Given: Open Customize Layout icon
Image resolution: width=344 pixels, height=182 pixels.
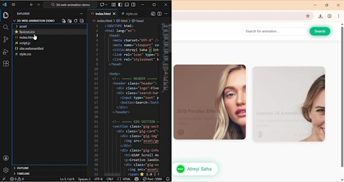Looking at the screenshot, I should click(x=113, y=5).
